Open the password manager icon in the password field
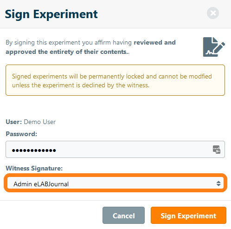231x229 pixels. (x=217, y=150)
